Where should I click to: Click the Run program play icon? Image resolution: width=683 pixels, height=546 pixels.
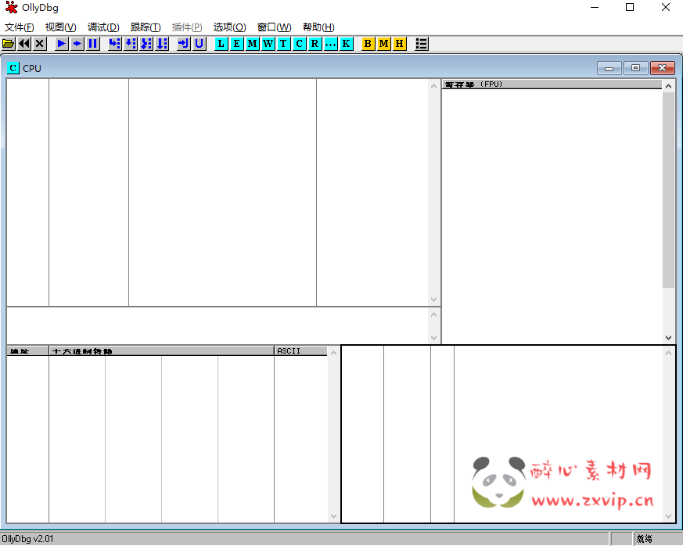coord(62,44)
